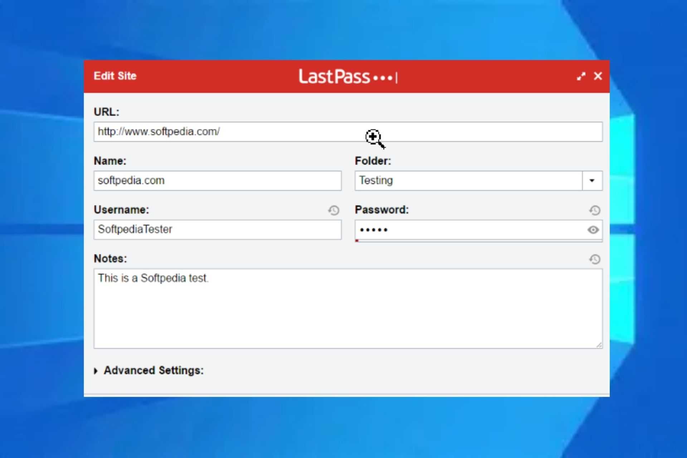Click inside the Notes text area
687x458 pixels.
click(348, 309)
